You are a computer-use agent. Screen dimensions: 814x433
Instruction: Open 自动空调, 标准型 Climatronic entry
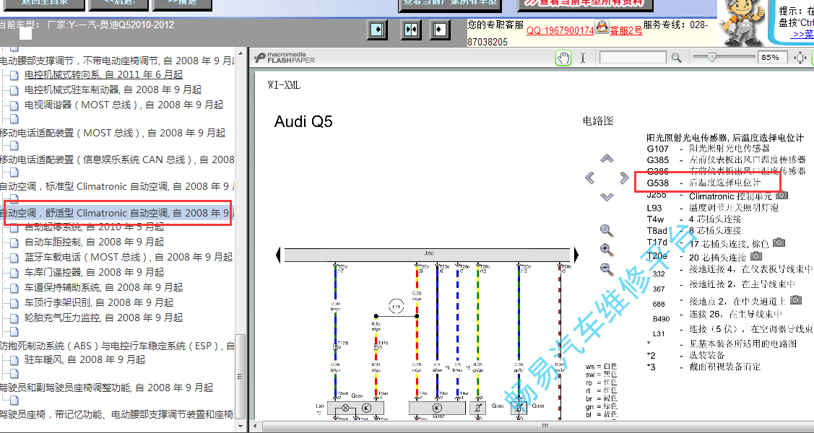(117, 186)
